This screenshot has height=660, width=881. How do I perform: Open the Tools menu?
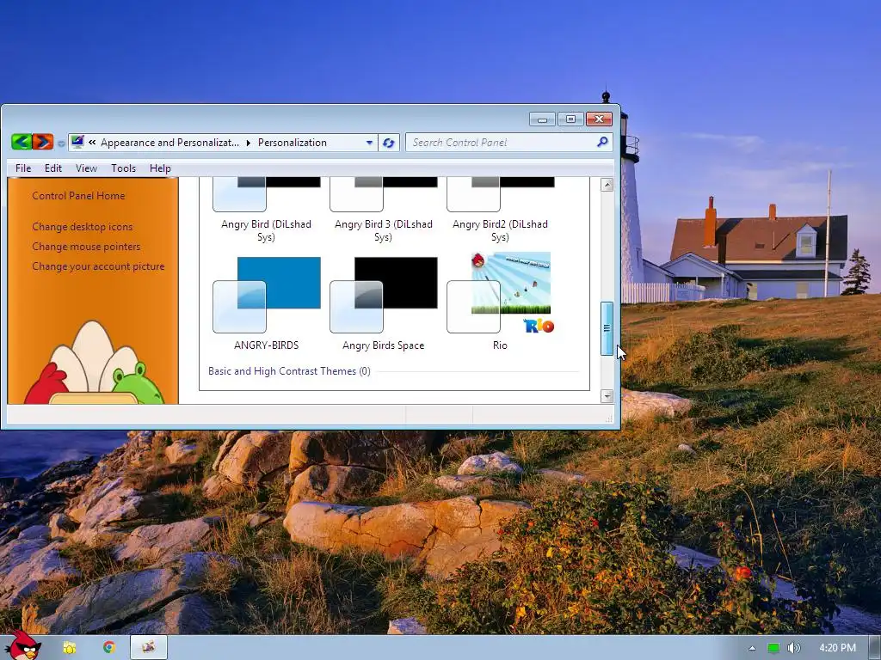[124, 168]
